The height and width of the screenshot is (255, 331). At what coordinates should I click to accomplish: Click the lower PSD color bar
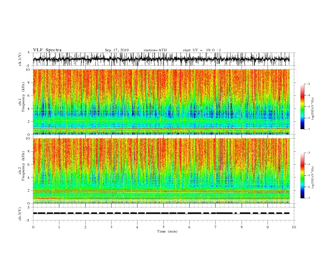point(303,175)
